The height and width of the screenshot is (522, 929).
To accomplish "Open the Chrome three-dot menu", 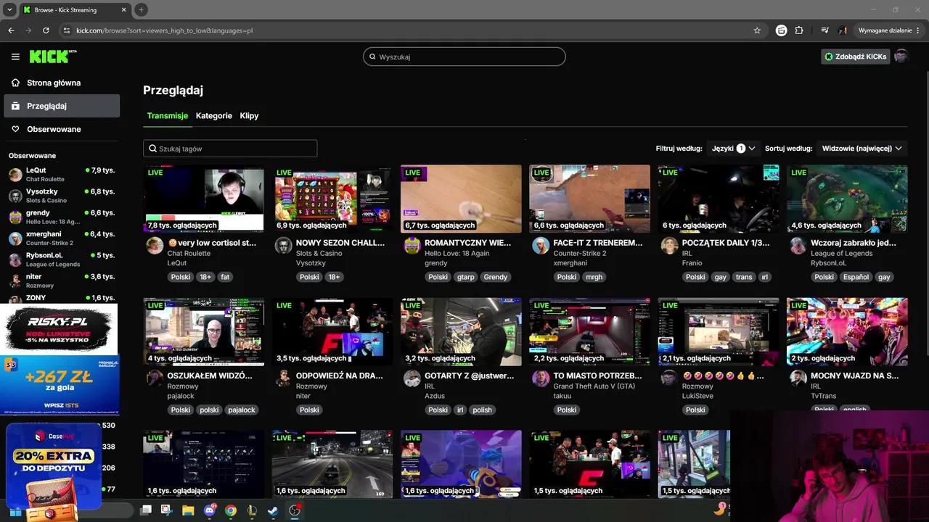I will (x=918, y=30).
